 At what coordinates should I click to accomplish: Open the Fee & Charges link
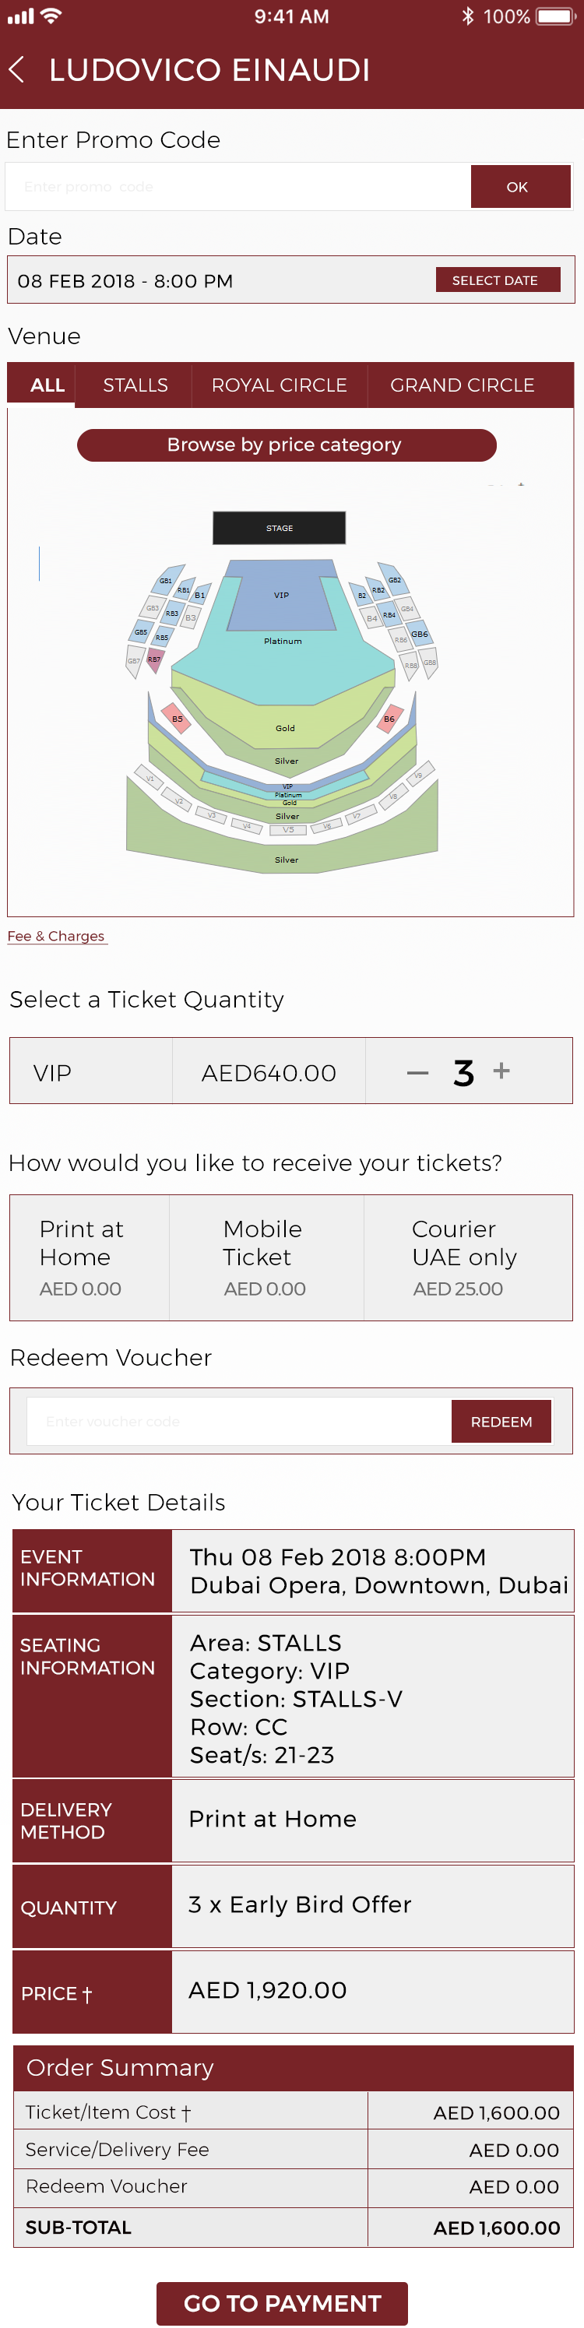tap(56, 936)
